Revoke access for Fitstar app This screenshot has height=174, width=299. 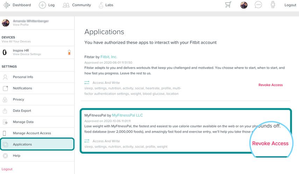click(x=270, y=85)
